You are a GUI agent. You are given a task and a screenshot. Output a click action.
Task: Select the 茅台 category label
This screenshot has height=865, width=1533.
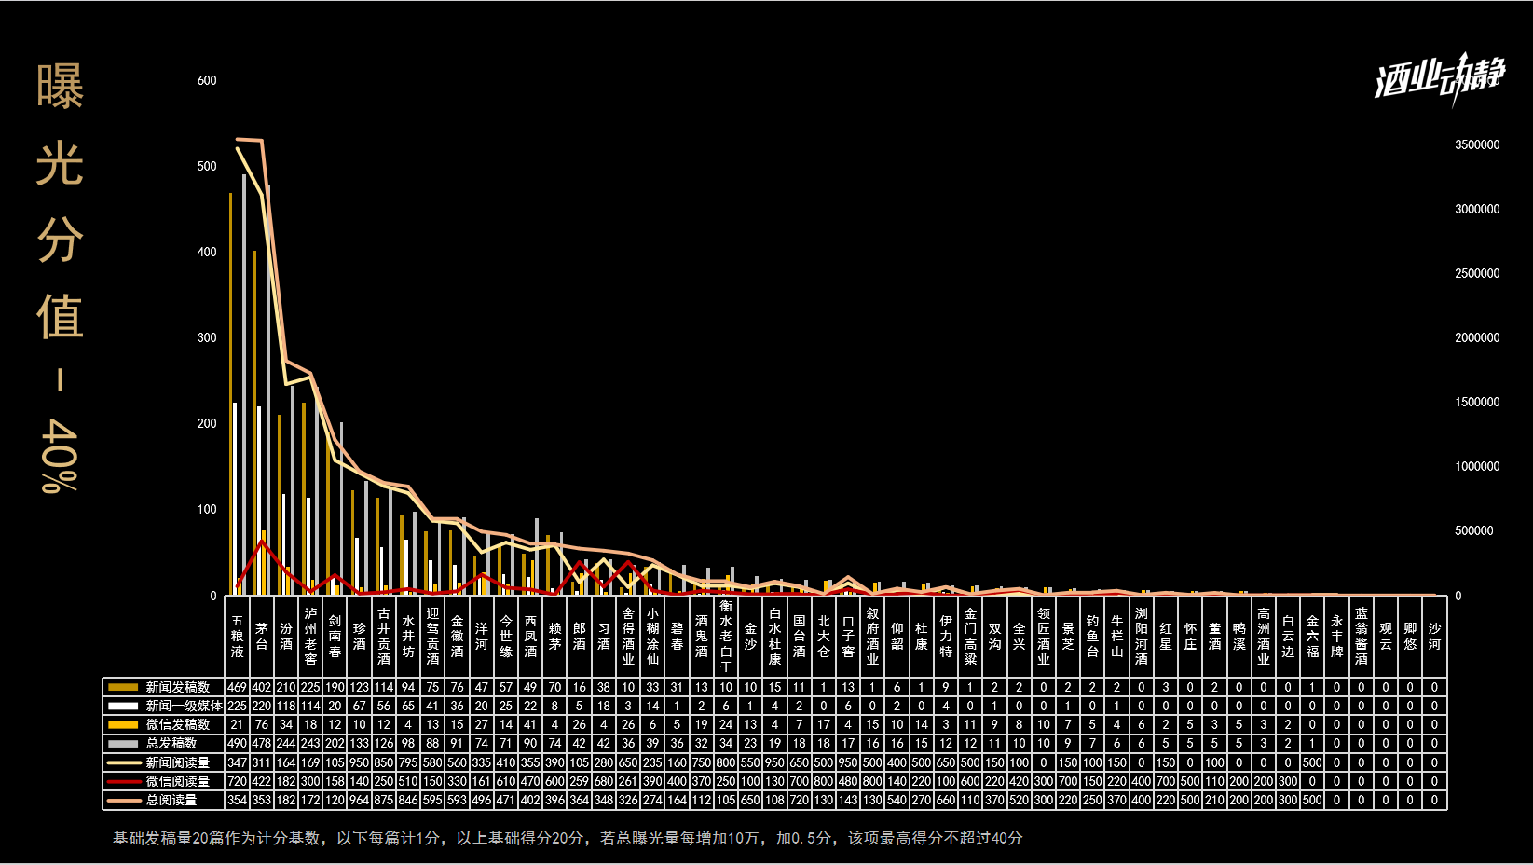(x=262, y=636)
